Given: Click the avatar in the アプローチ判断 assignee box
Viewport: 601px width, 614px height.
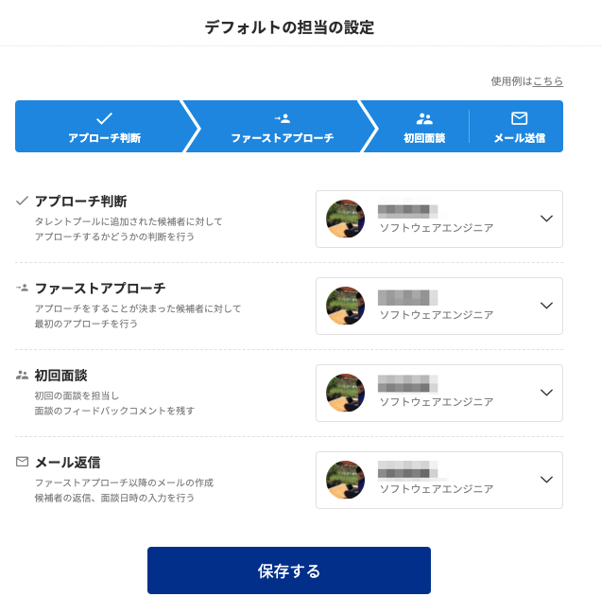Looking at the screenshot, I should click(345, 219).
